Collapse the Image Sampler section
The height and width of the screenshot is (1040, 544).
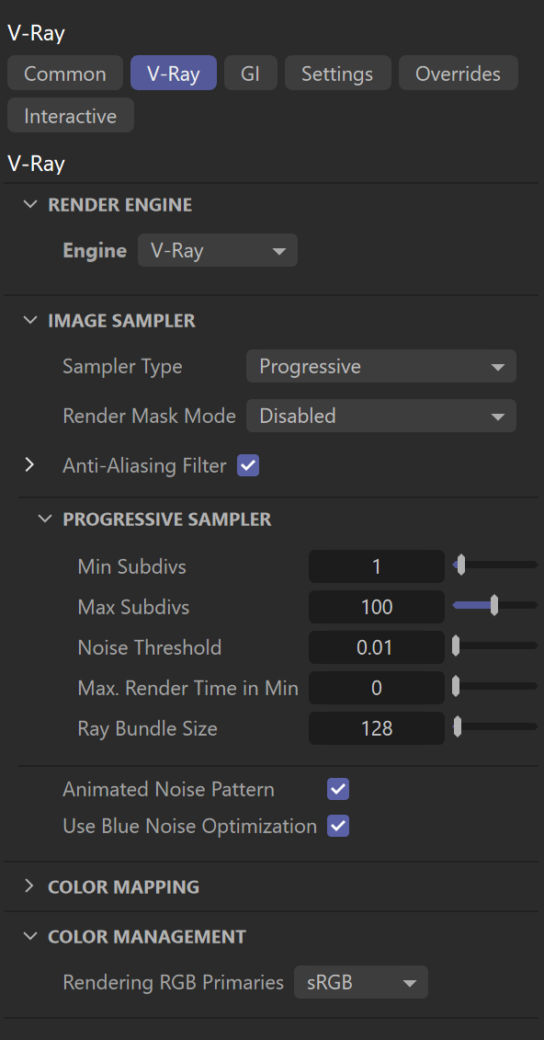[x=29, y=321]
